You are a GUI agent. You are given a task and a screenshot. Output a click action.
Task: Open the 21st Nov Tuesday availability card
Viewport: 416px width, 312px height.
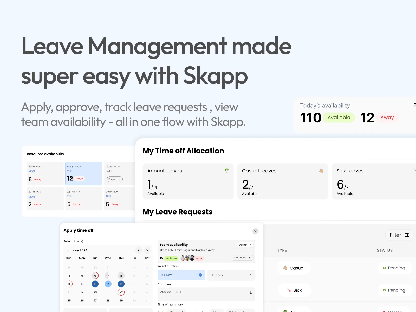[84, 174]
